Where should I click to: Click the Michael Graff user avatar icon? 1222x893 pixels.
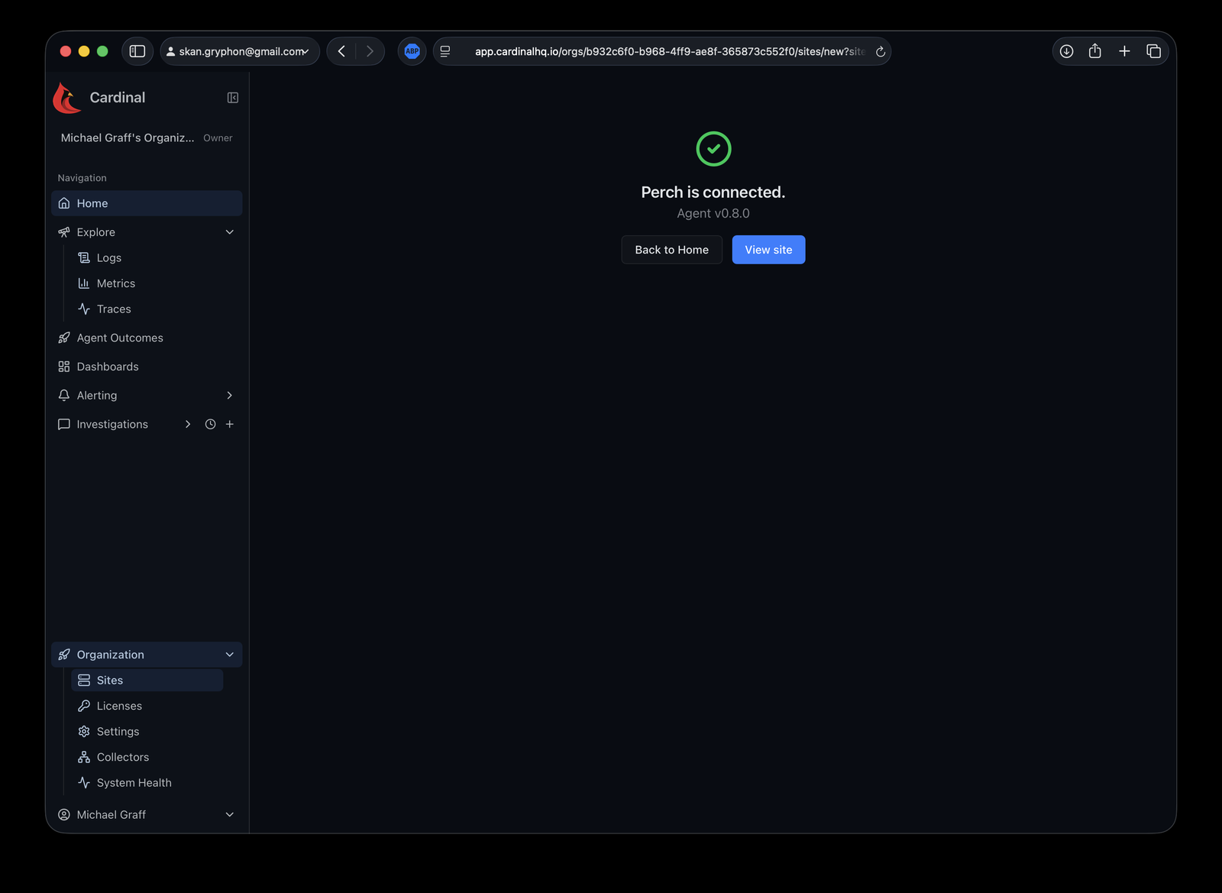click(64, 814)
